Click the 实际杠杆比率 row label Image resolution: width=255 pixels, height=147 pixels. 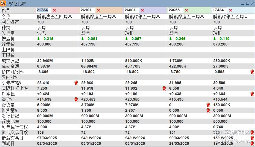click(15, 88)
